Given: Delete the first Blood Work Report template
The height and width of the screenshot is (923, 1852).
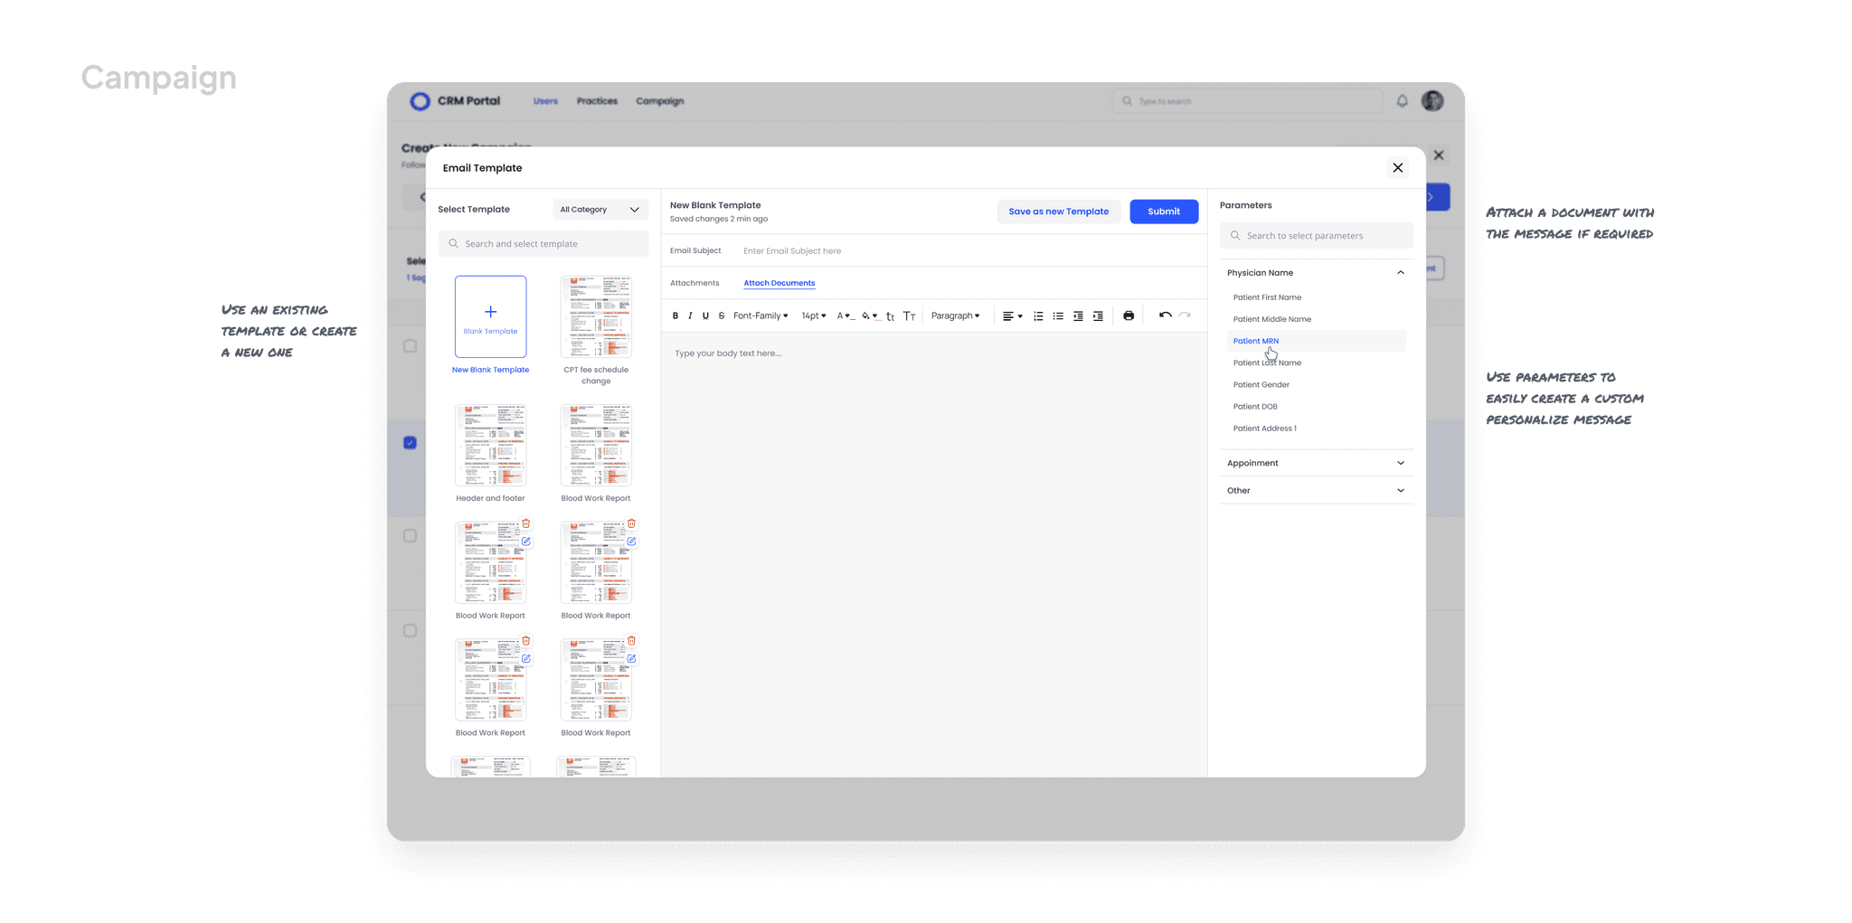Looking at the screenshot, I should (526, 523).
